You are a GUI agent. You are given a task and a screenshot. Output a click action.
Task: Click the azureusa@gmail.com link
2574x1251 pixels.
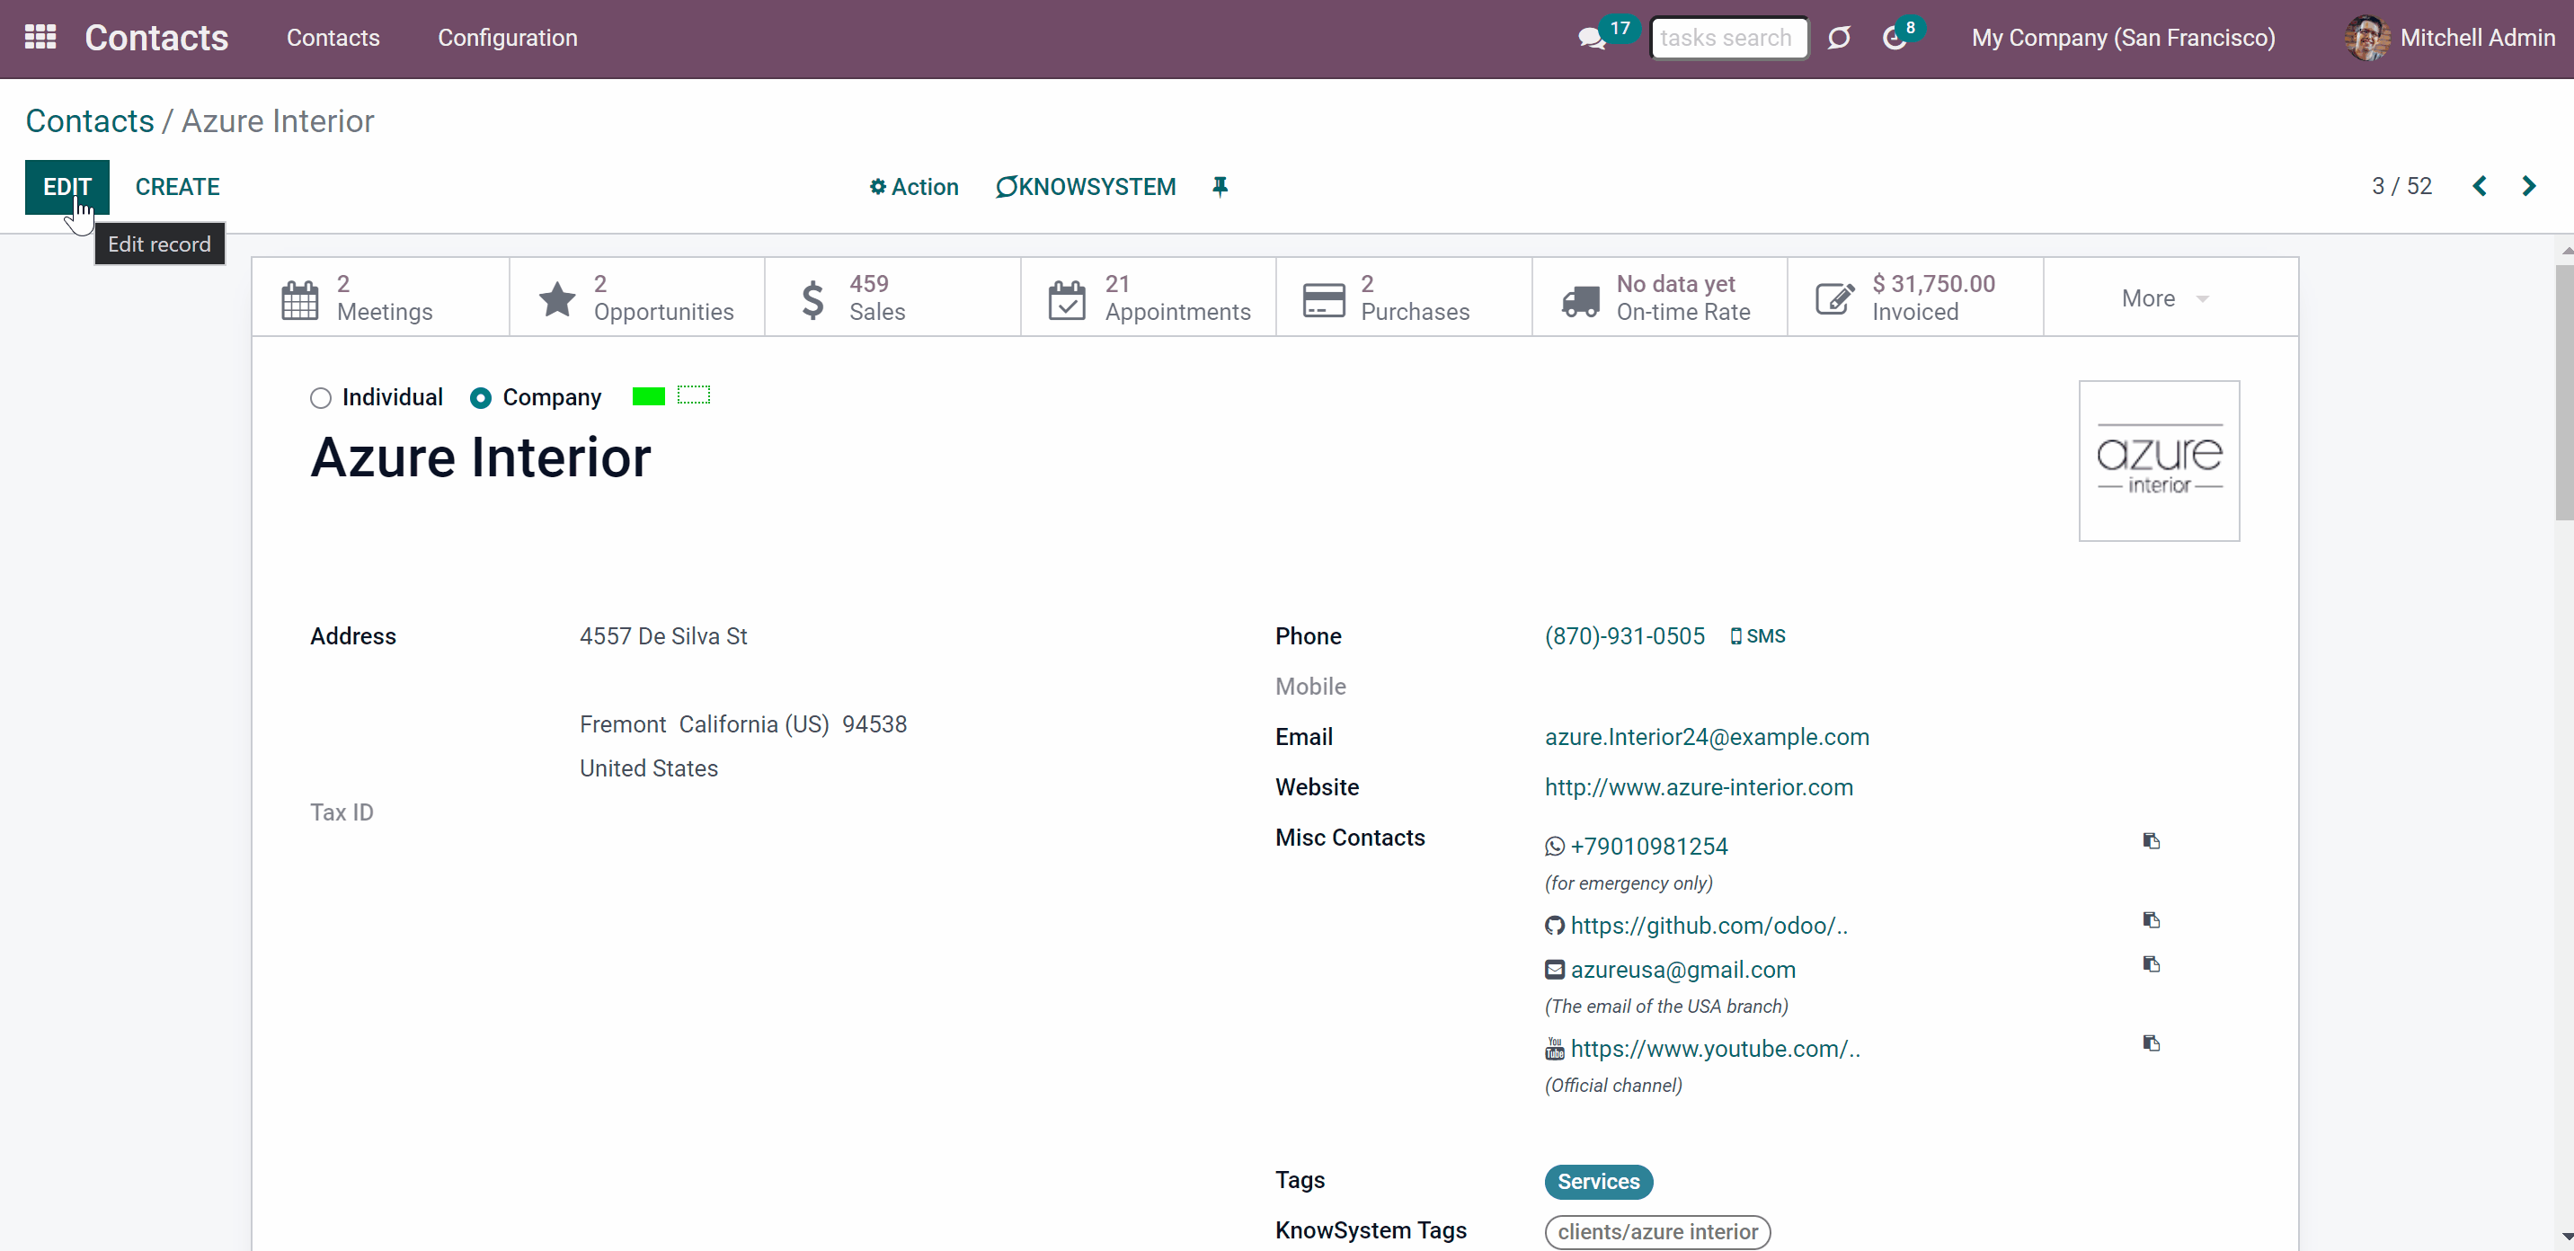[x=1682, y=969]
